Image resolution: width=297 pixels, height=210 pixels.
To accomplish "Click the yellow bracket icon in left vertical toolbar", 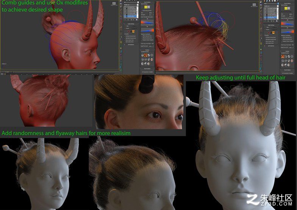I will [x=121, y=42].
